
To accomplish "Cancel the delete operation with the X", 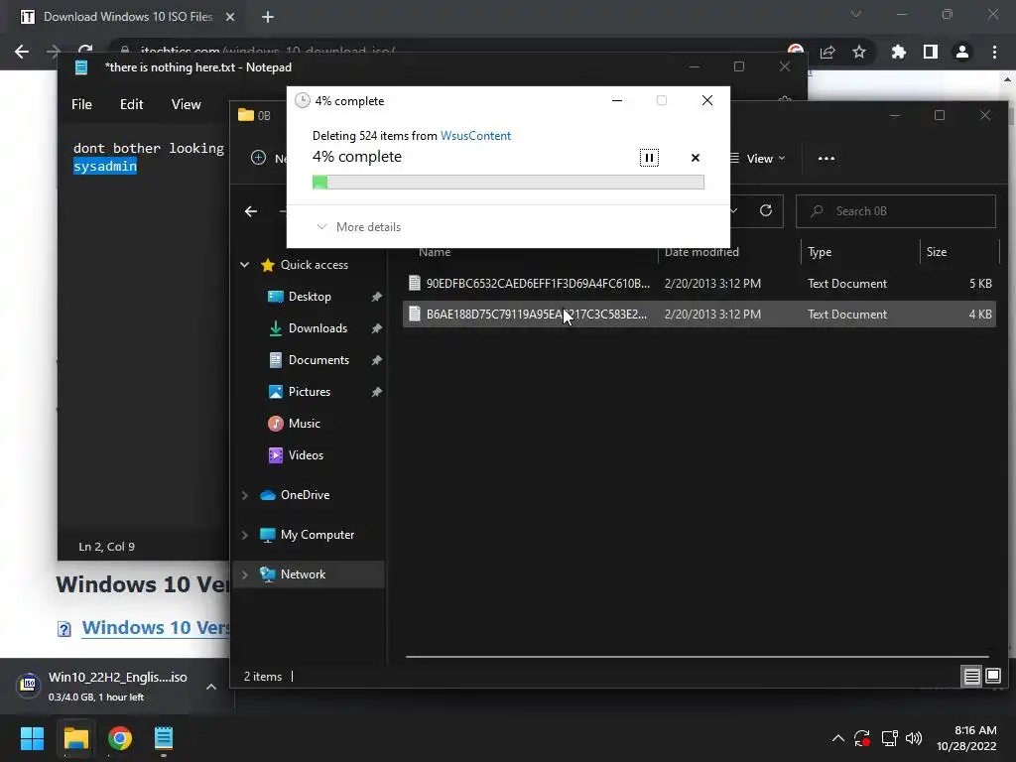I will pyautogui.click(x=696, y=158).
